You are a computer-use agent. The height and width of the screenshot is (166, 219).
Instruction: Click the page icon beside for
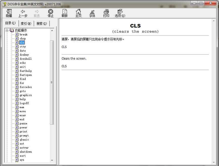pos(17,83)
